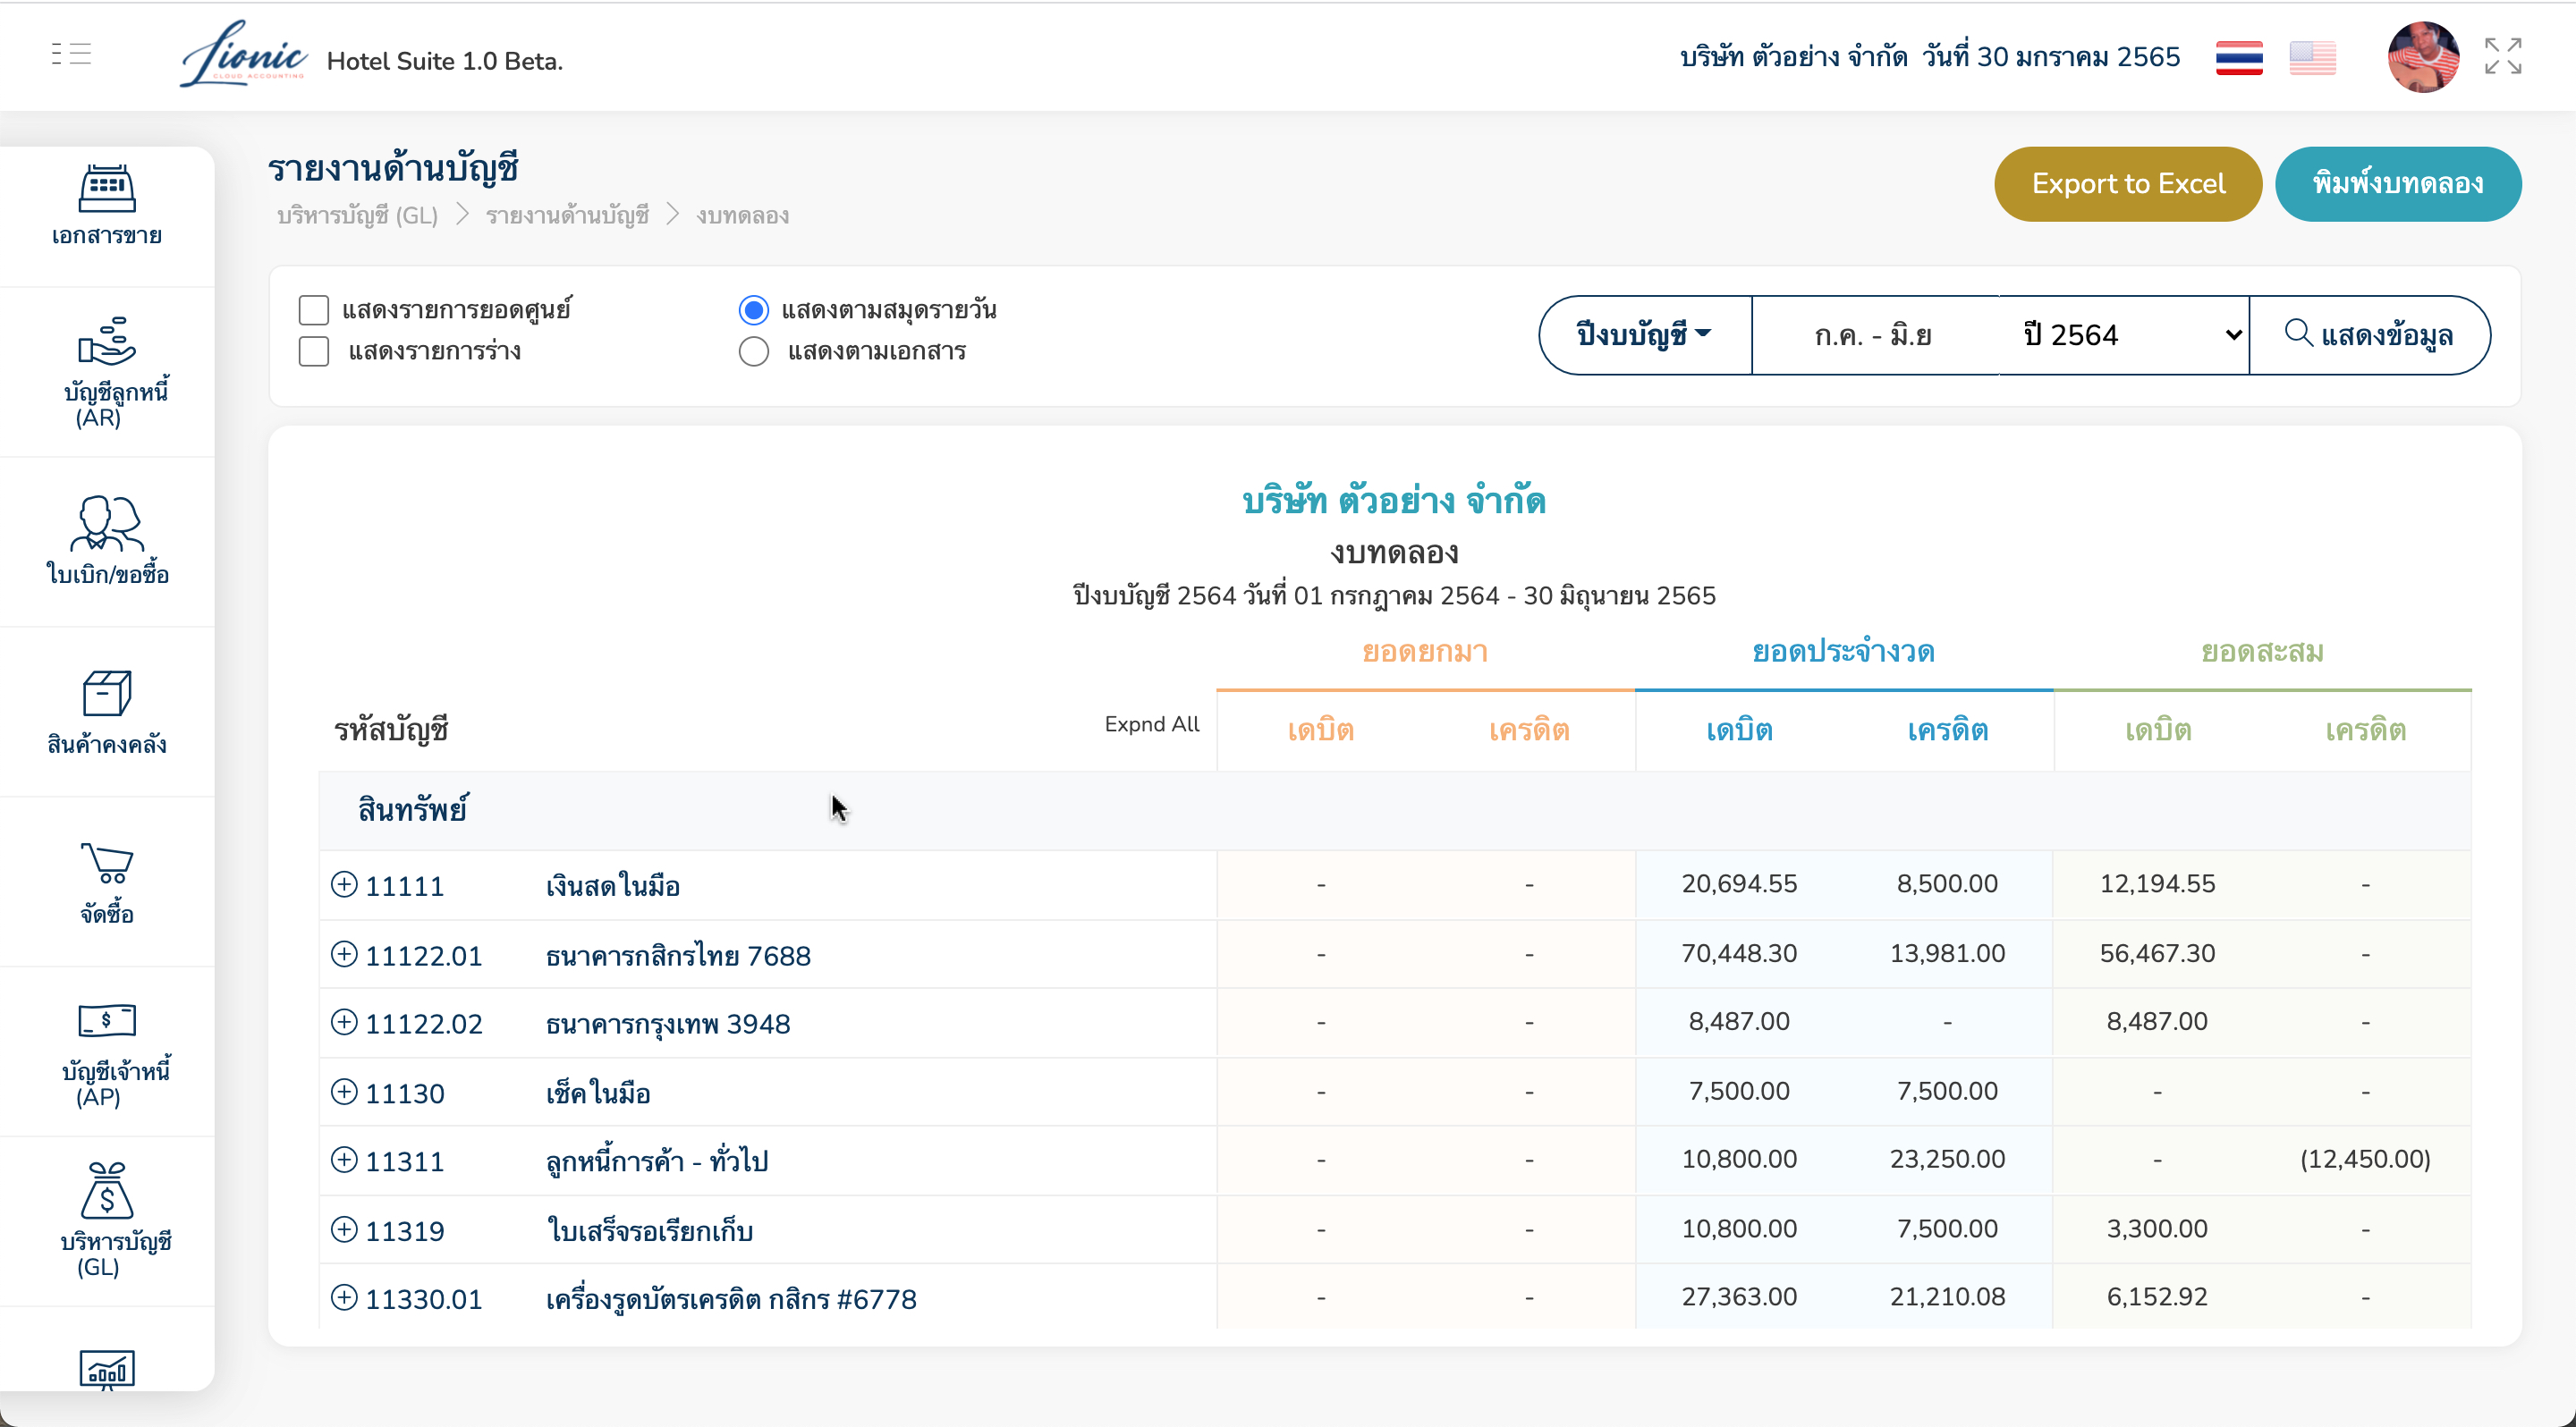Click ก.ค. - มิ.ย period field
This screenshot has width=2576, height=1427.
pyautogui.click(x=1875, y=334)
